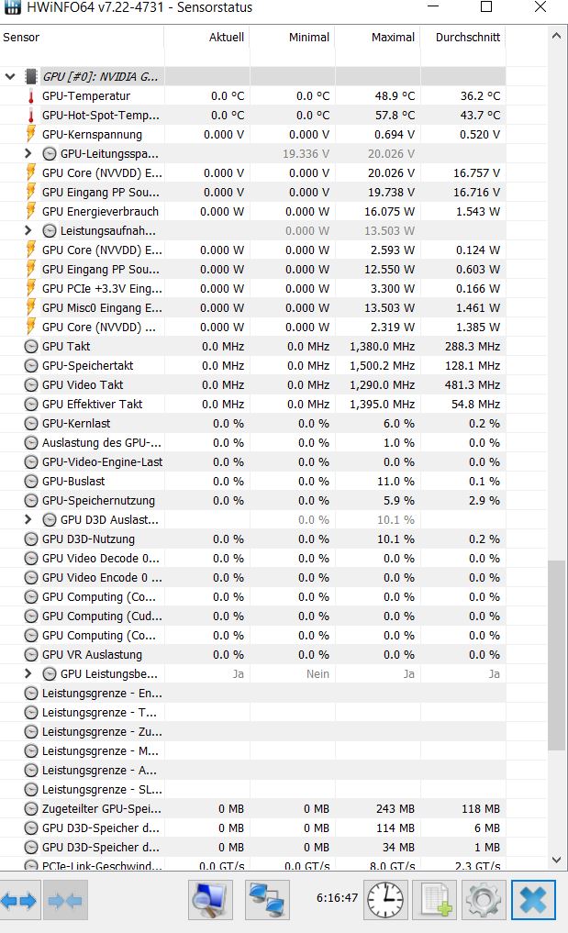
Task: Select the GPU-Temperatur row label
Action: coord(85,95)
